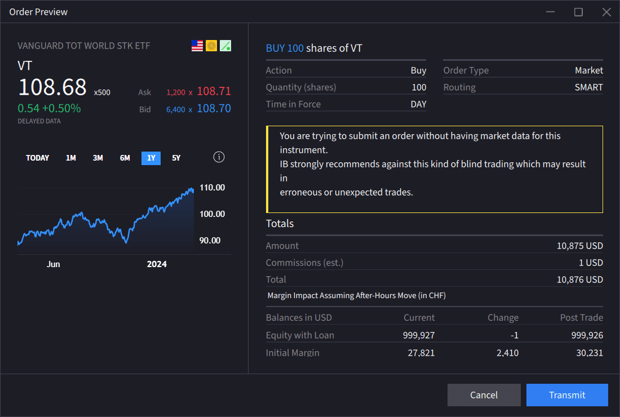The height and width of the screenshot is (417, 620).
Task: Click the ask price 108.71
Action: [x=214, y=91]
